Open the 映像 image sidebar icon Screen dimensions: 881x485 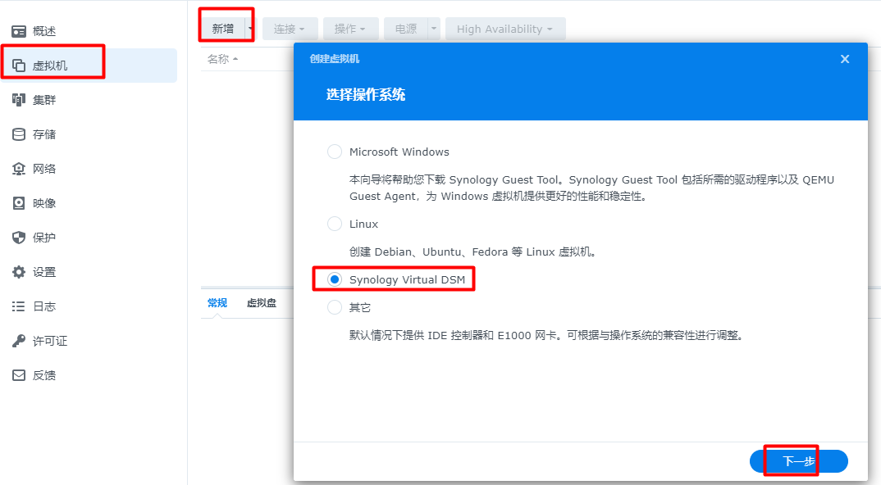19,203
